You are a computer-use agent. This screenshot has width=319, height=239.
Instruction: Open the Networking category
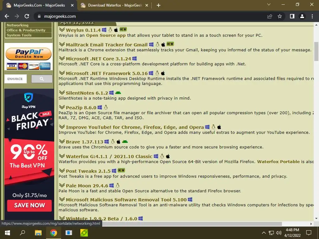[x=17, y=25]
